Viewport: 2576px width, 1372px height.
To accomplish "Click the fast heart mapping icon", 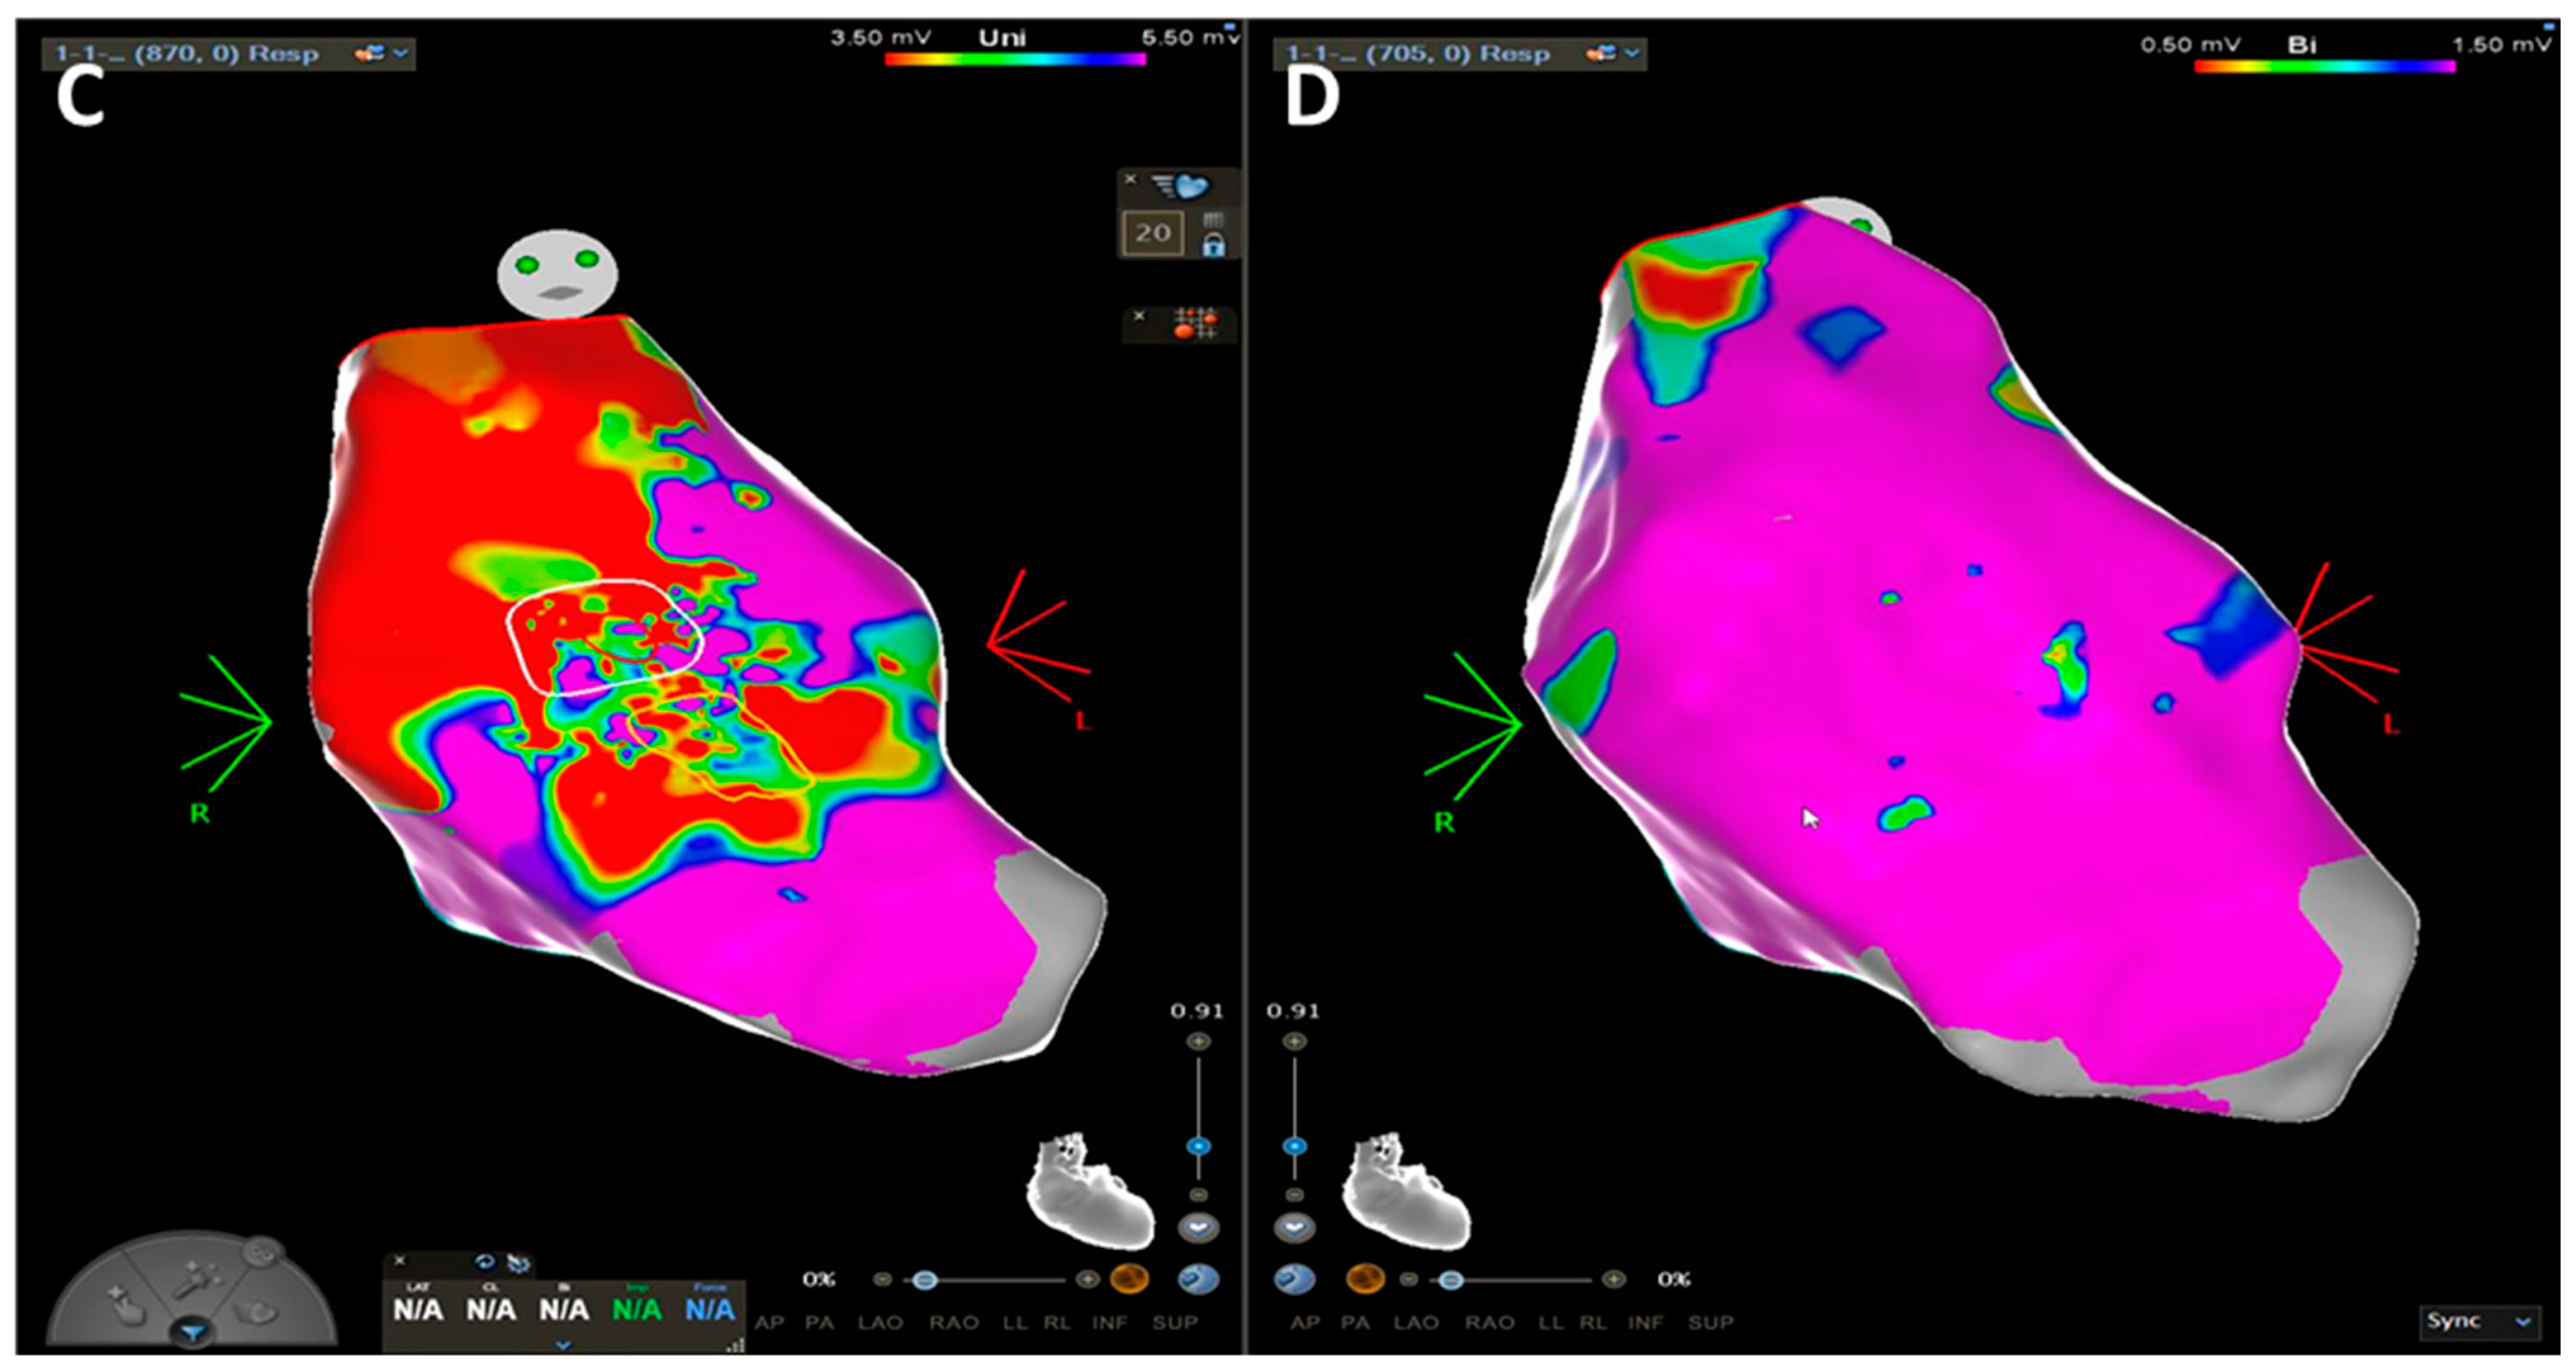I will [1181, 186].
